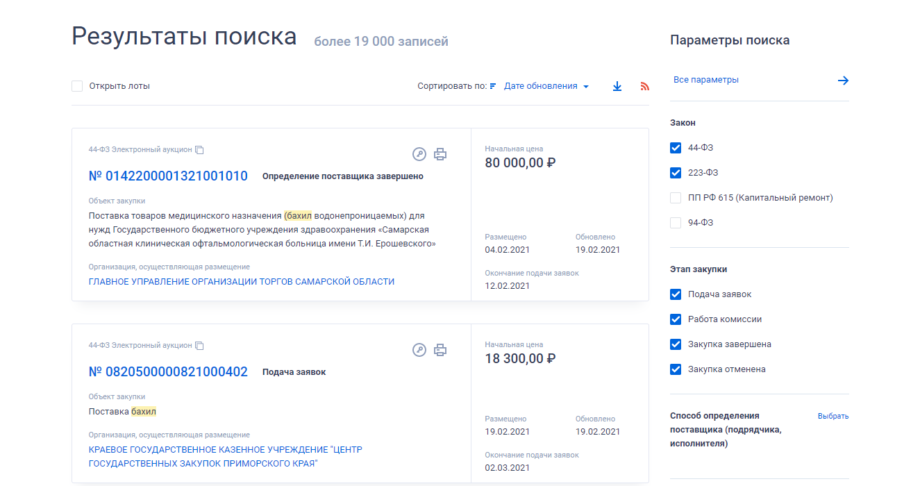Copy icon next to second 44-ФЗ Электронный аукцион

[x=199, y=346]
